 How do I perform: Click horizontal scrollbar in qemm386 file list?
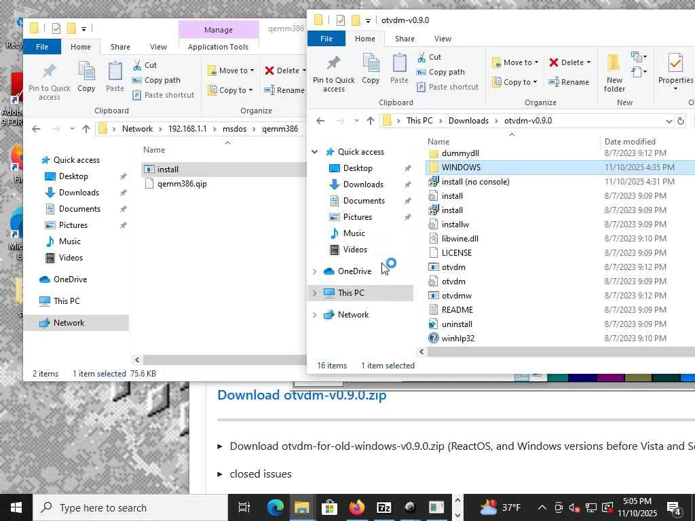tap(225, 360)
